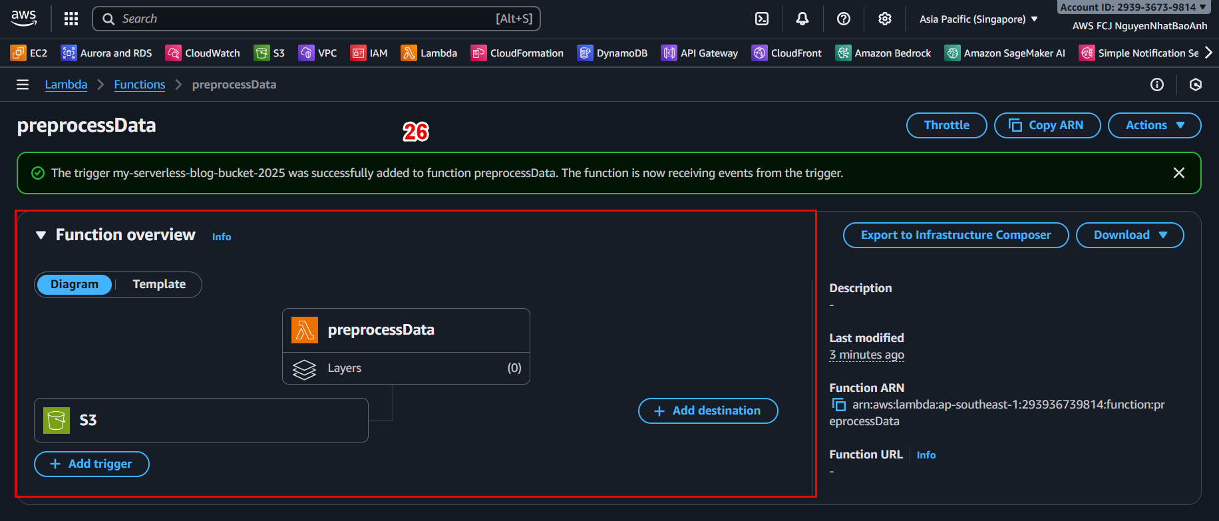The width and height of the screenshot is (1219, 521).
Task: Select the Diagram view toggle
Action: point(75,284)
